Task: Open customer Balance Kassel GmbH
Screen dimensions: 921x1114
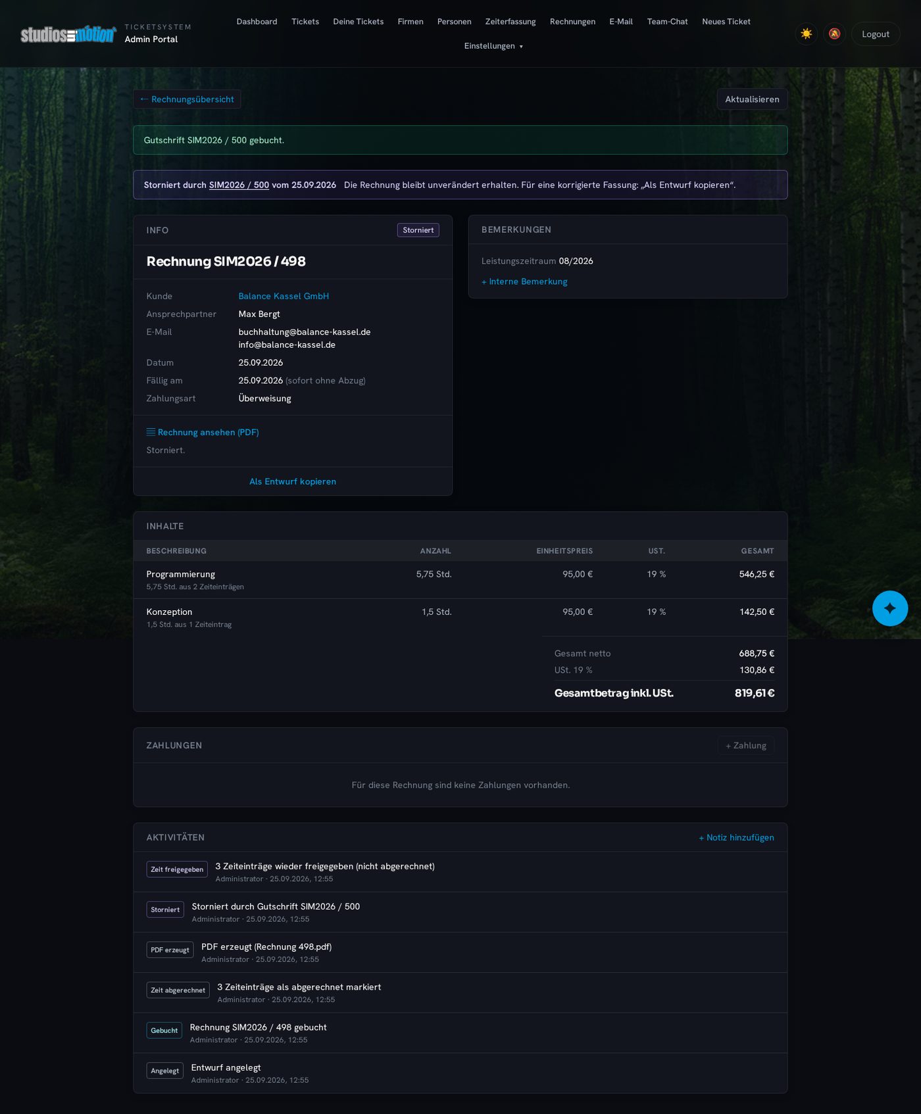Action: [284, 296]
